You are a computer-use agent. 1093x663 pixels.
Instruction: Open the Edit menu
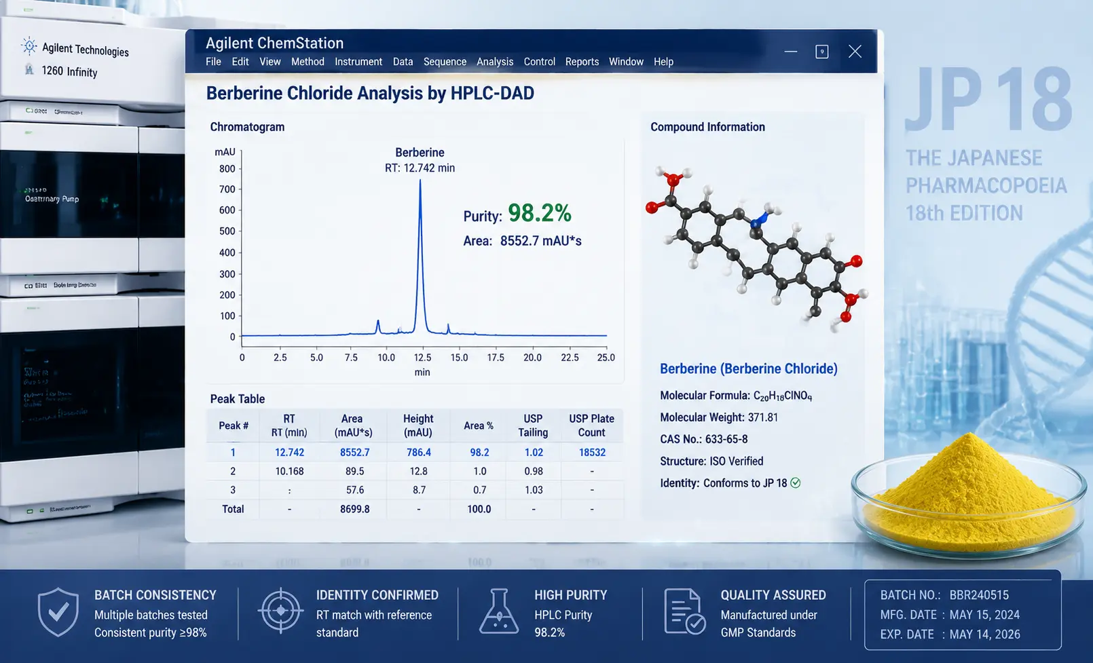(240, 62)
